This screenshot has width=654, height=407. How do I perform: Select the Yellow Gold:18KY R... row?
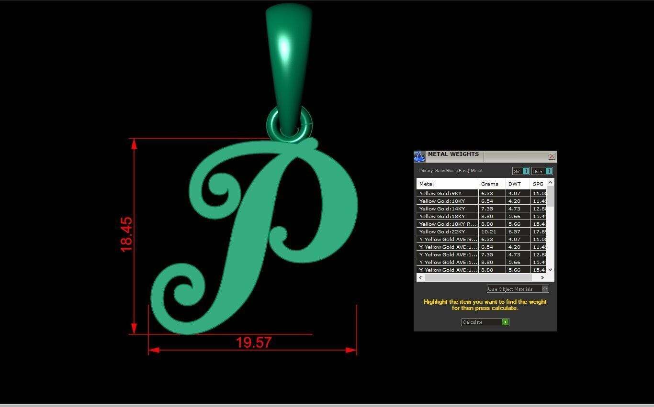click(x=481, y=224)
